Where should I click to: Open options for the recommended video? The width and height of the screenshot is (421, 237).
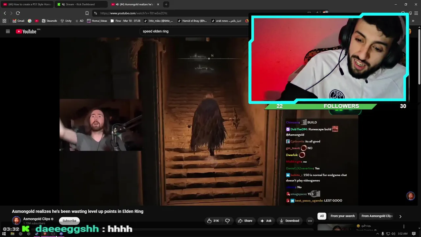point(404,226)
